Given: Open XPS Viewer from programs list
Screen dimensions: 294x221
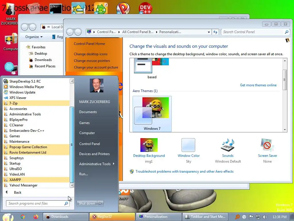Looking at the screenshot, I should click(x=36, y=98).
